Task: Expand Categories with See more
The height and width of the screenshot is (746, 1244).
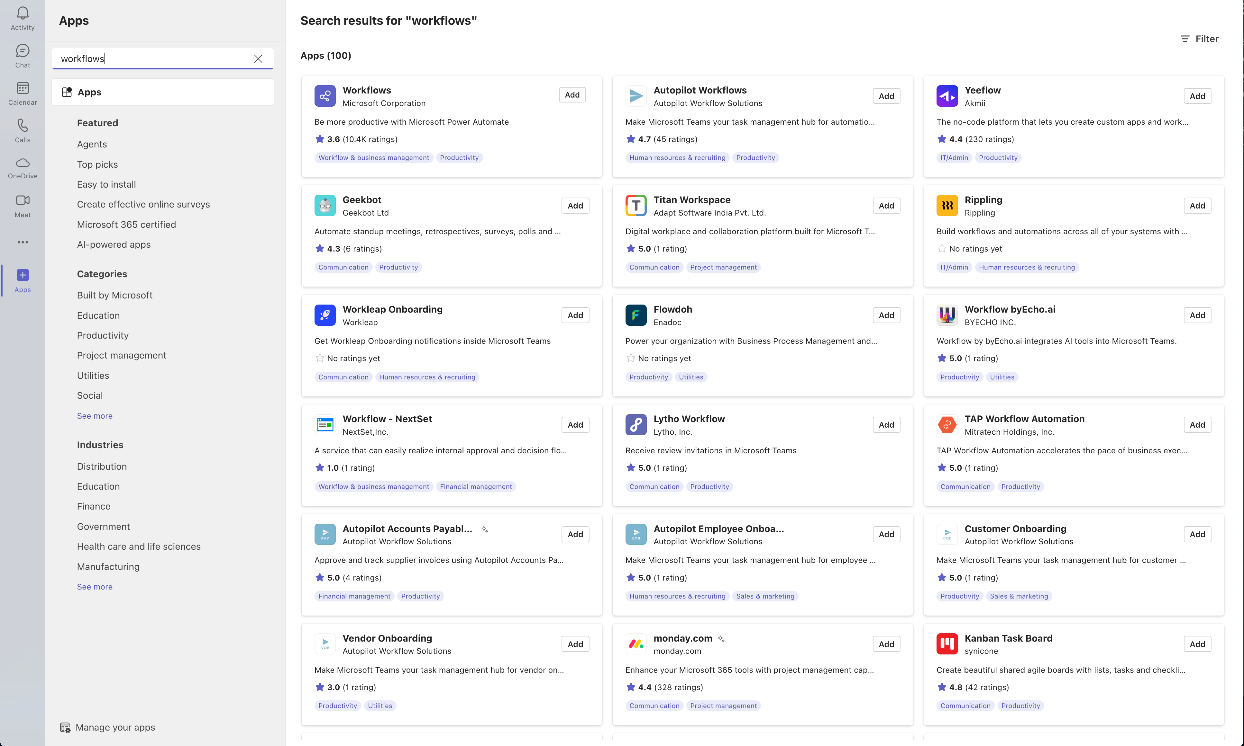Action: [95, 416]
